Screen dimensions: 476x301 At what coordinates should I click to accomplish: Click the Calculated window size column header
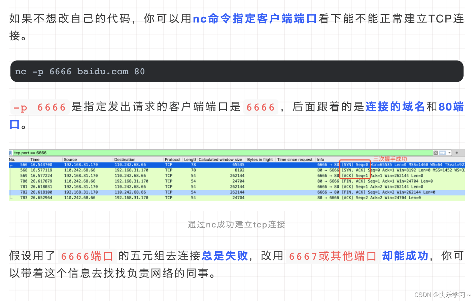221,159
